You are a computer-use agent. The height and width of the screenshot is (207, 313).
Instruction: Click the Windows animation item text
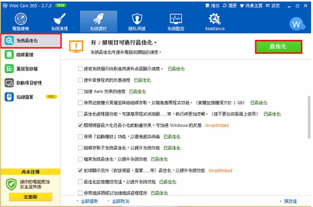pyautogui.click(x=143, y=125)
